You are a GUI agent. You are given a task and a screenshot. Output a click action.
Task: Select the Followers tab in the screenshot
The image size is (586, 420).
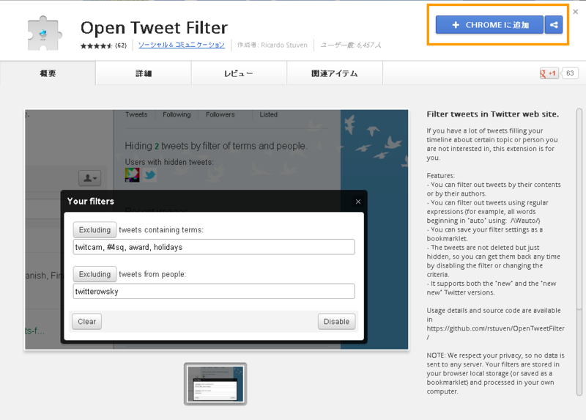coord(220,114)
